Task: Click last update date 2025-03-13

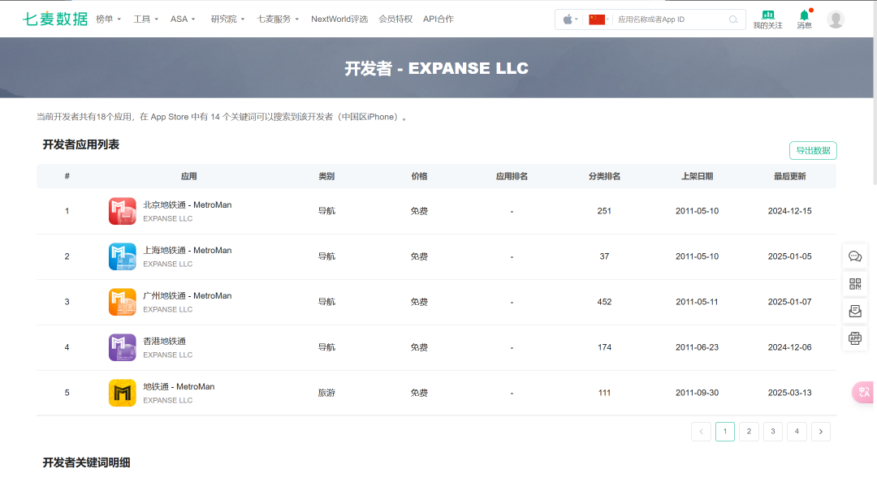Action: (790, 393)
